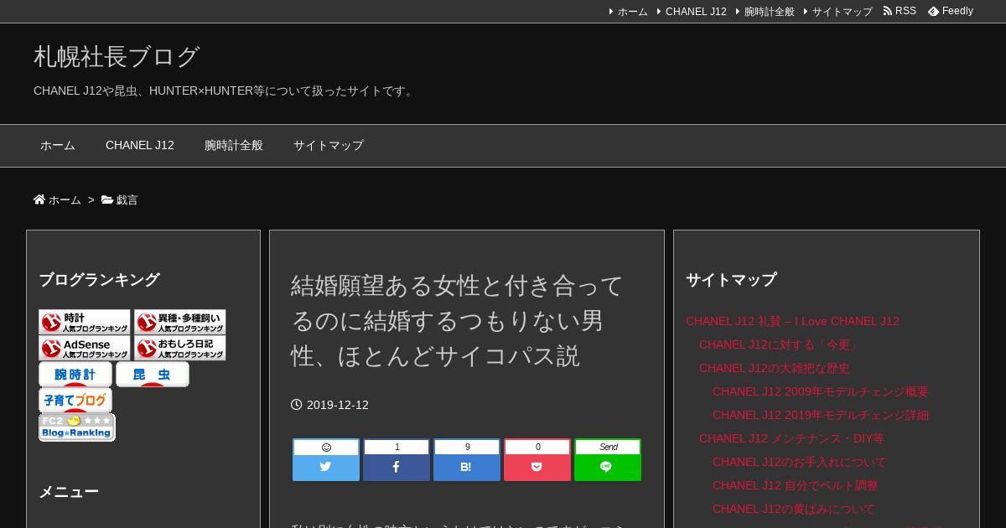Viewport: 1006px width, 528px height.
Task: Open the 子育てブログ banner
Action: [75, 401]
